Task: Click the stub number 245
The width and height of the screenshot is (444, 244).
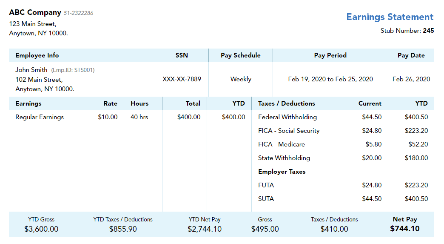Action: [428, 31]
